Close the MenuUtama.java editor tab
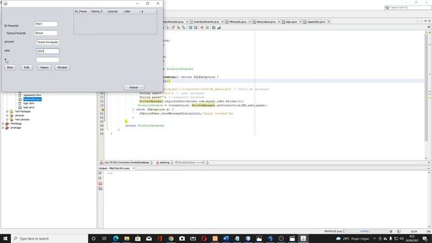 pos(279,22)
